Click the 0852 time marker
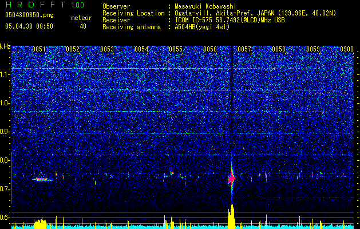This screenshot has width=360, height=229. (x=73, y=49)
